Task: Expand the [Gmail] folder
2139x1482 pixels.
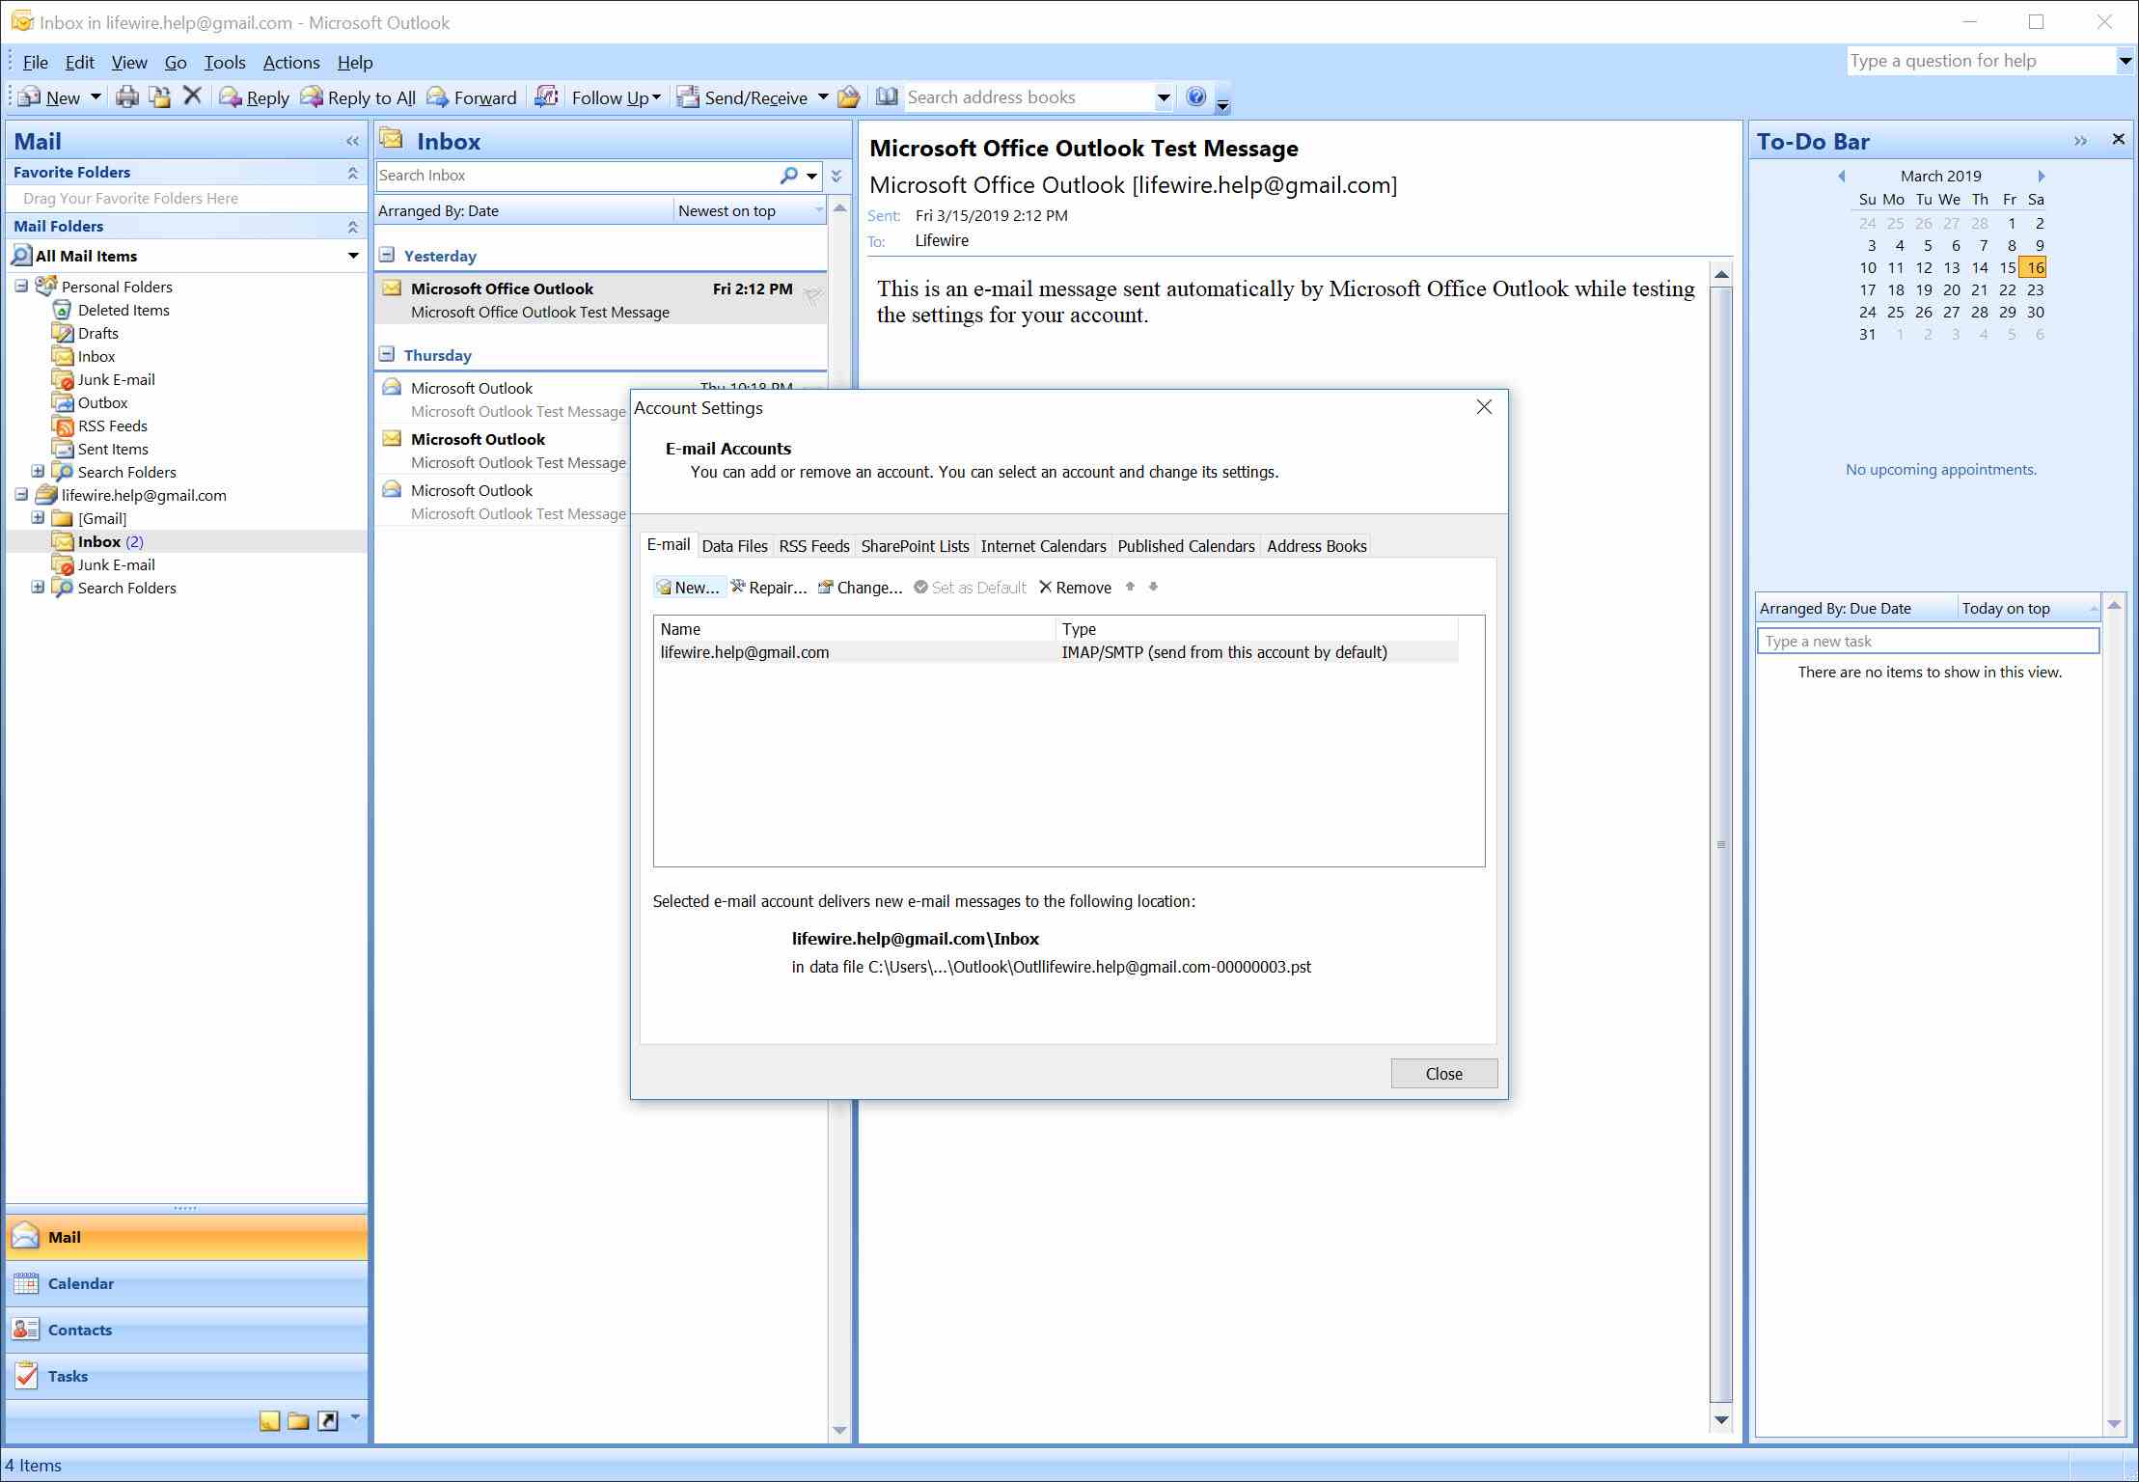Action: pyautogui.click(x=37, y=517)
